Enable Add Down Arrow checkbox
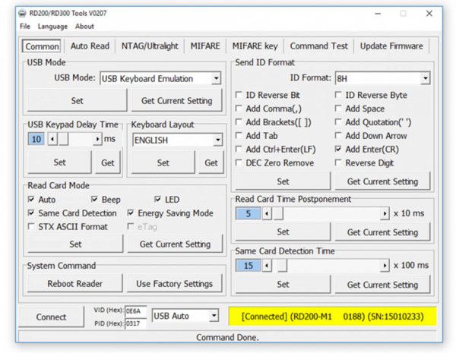 coord(338,136)
